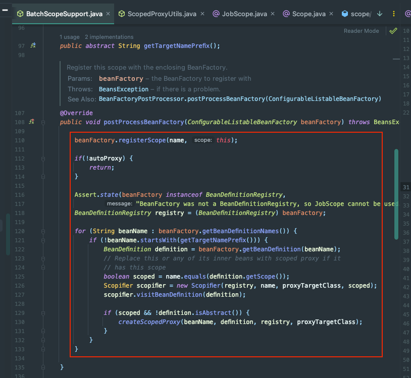The width and height of the screenshot is (411, 378).
Task: Show the 1 usage inlay hint
Action: pyautogui.click(x=70, y=37)
